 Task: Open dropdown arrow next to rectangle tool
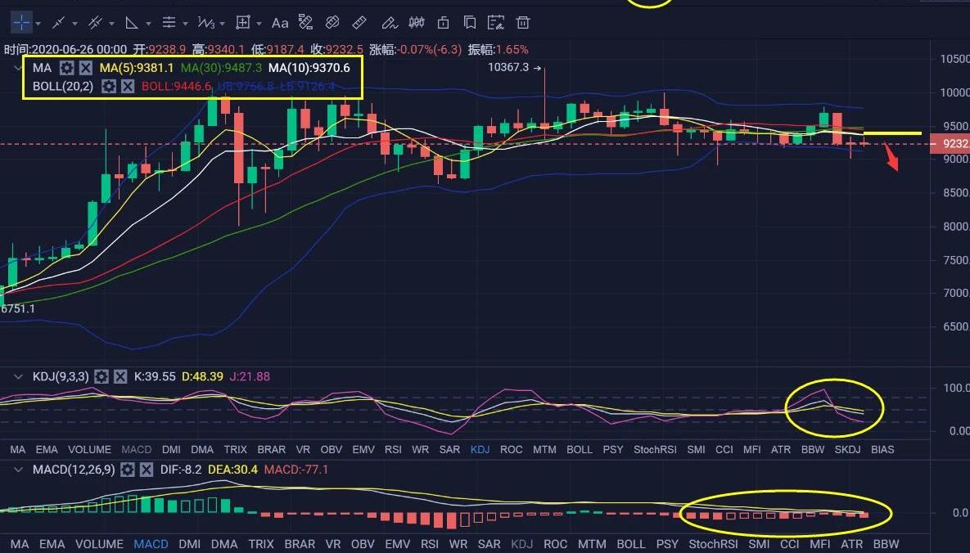[x=259, y=24]
